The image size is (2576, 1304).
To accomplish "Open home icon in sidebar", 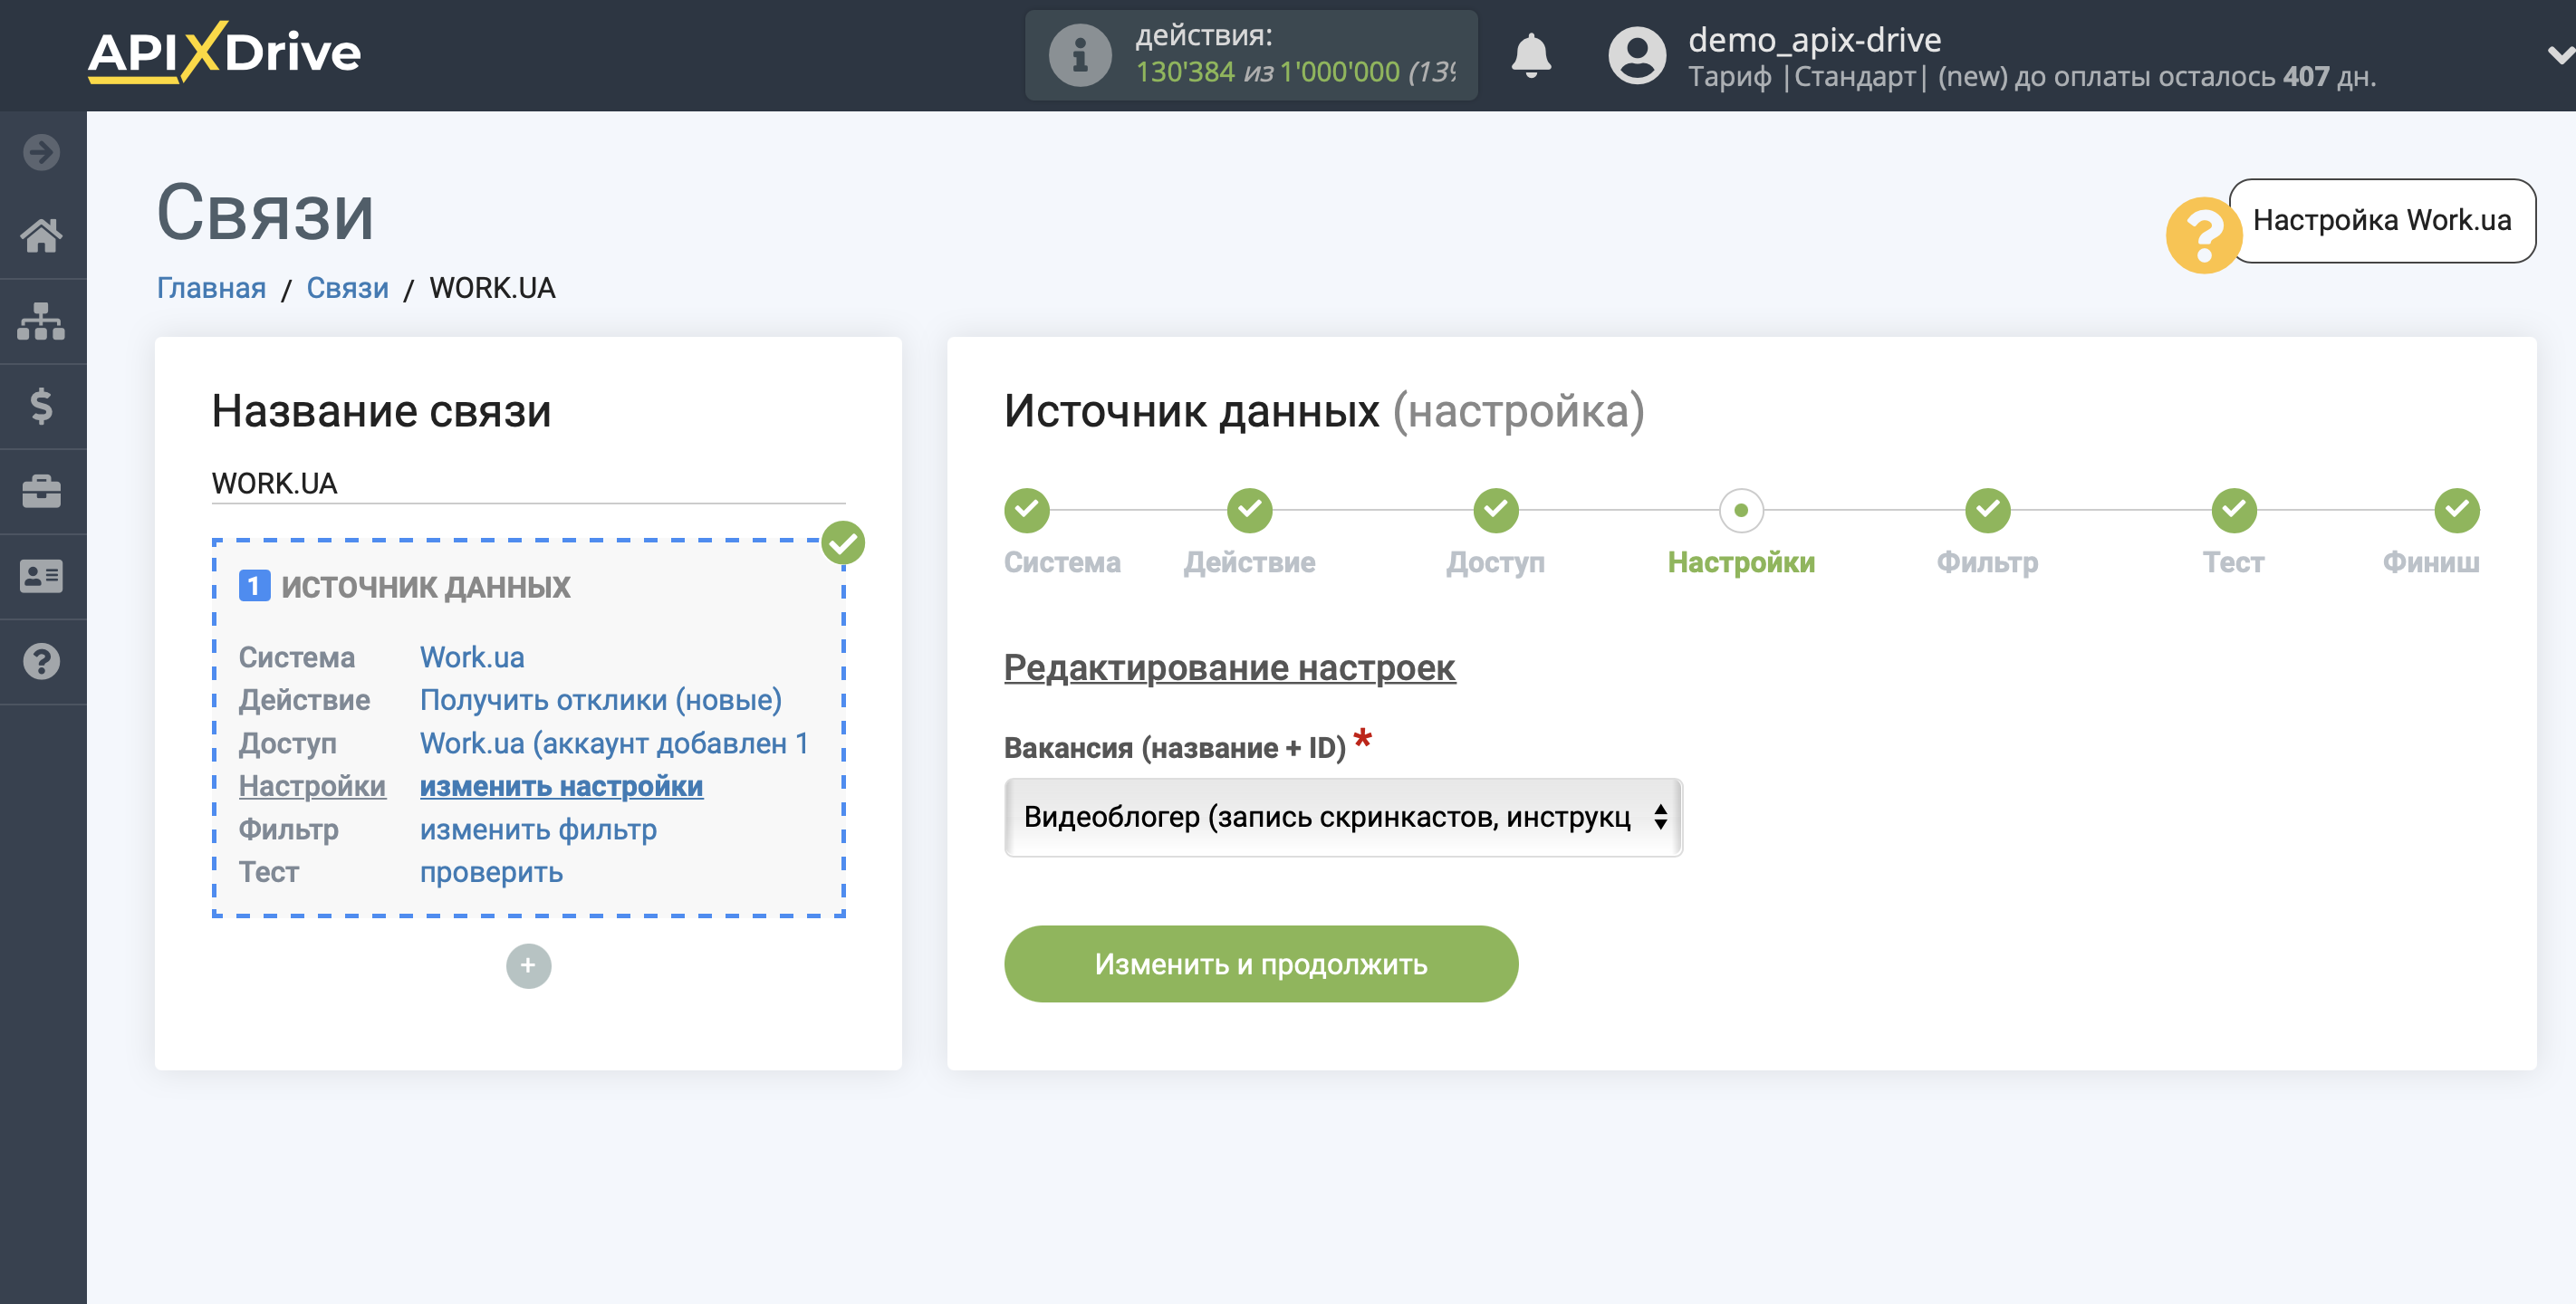I will (x=41, y=236).
